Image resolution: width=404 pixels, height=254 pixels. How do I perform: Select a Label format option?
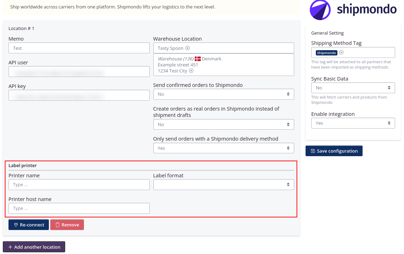pyautogui.click(x=223, y=185)
